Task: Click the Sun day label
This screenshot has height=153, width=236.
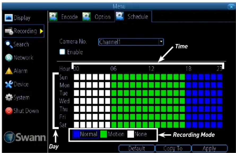Action: (x=63, y=77)
